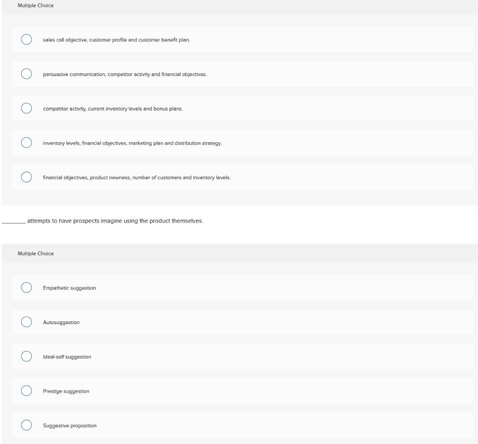Select the "Empathetic suggestion" radio button
Screen dimensions: 478x444
point(27,288)
